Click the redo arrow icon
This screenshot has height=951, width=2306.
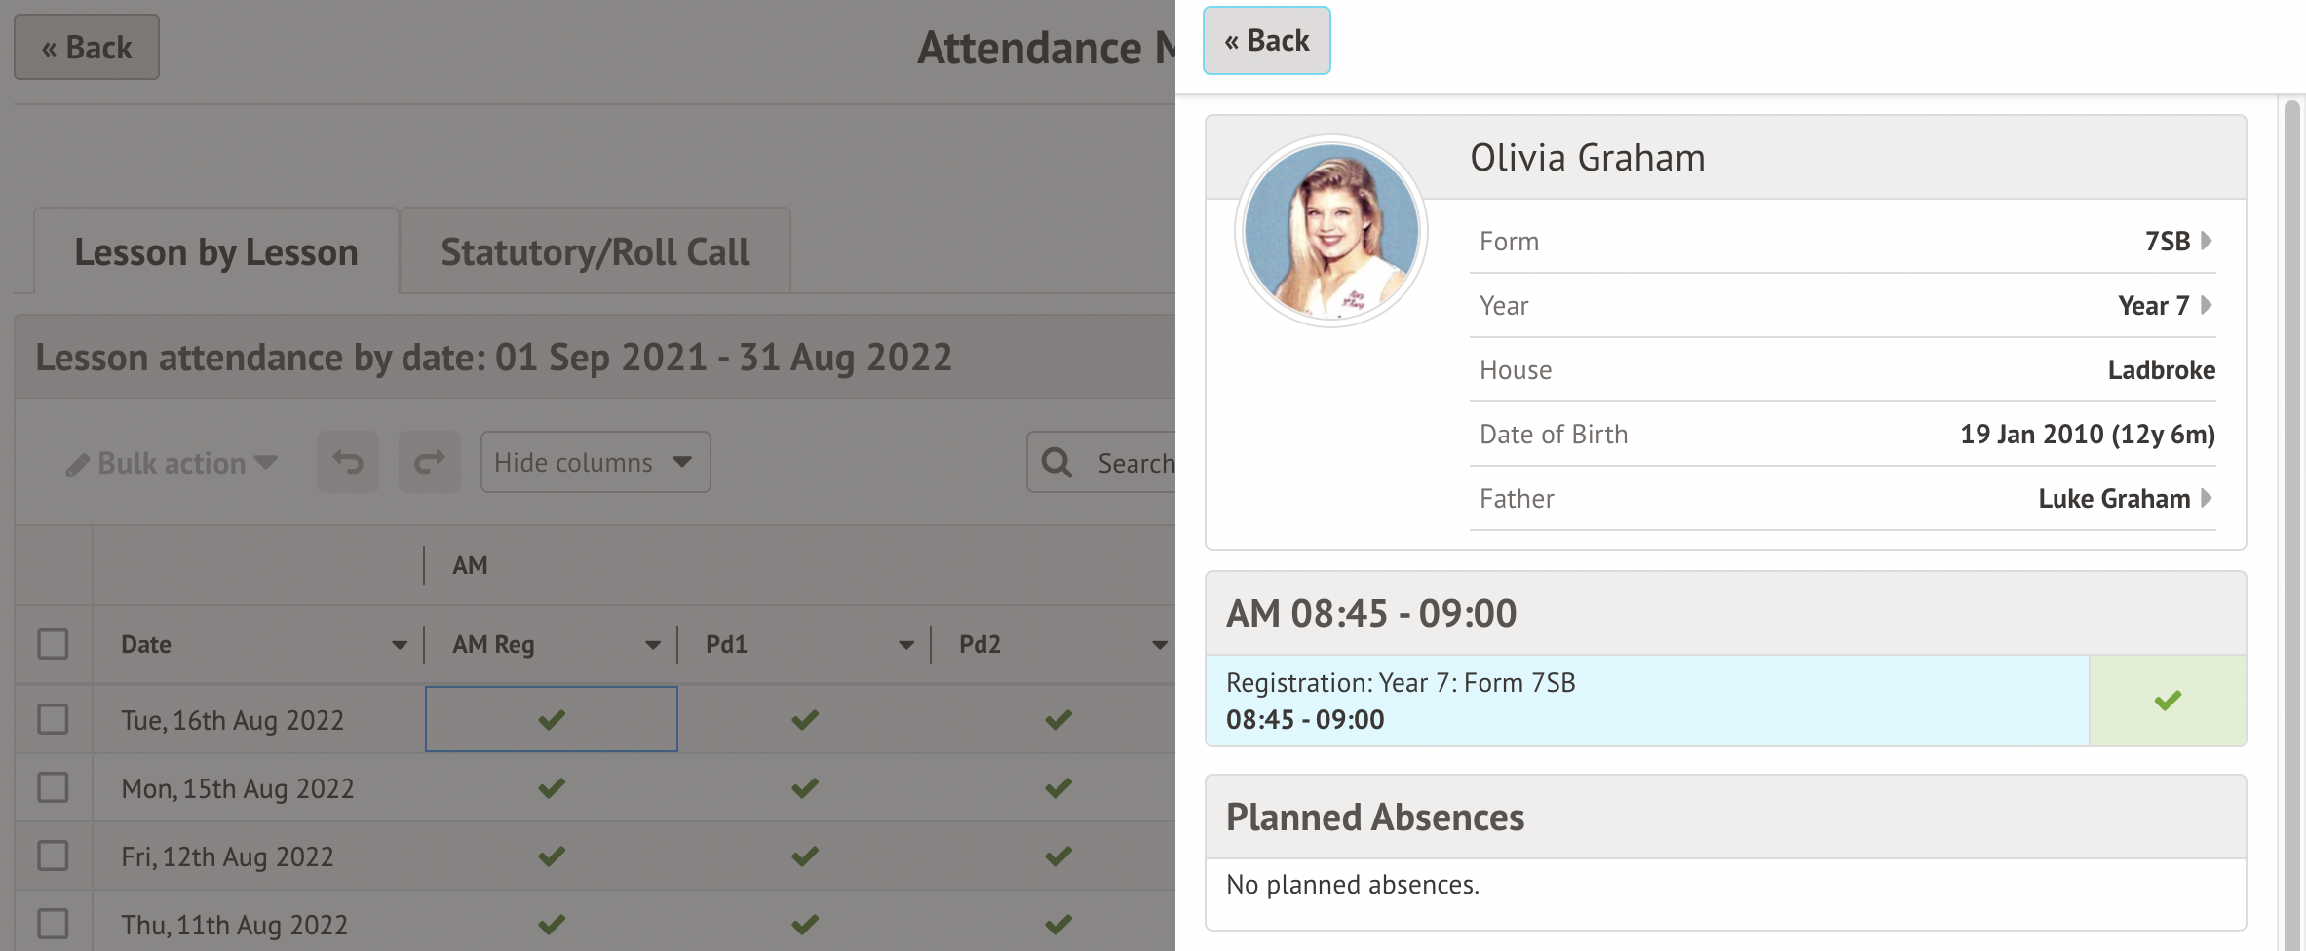pos(429,462)
